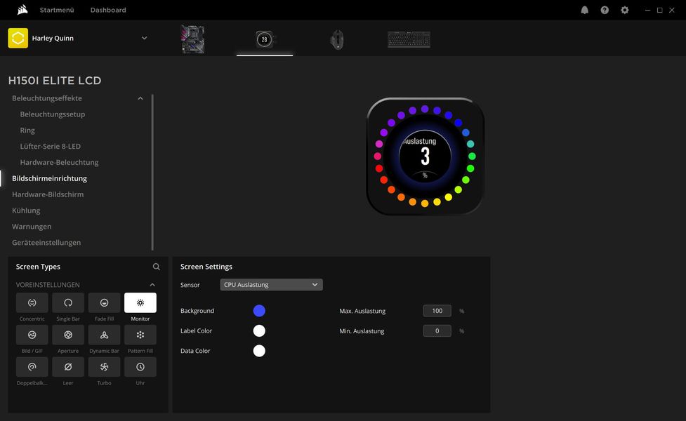Select the H150i cooler device
The width and height of the screenshot is (686, 421).
[264, 39]
